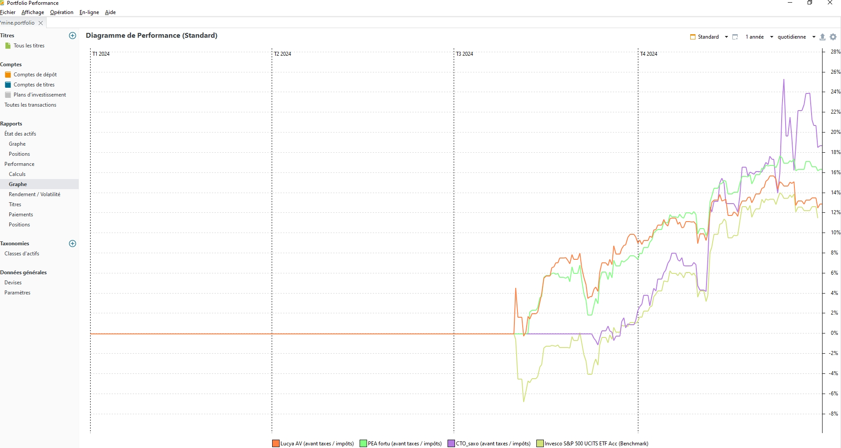Click the Invesco S&P 500 UCITS ETF Acc (Benchmark) label
Screen dimensions: 841x448
pyautogui.click(x=597, y=444)
